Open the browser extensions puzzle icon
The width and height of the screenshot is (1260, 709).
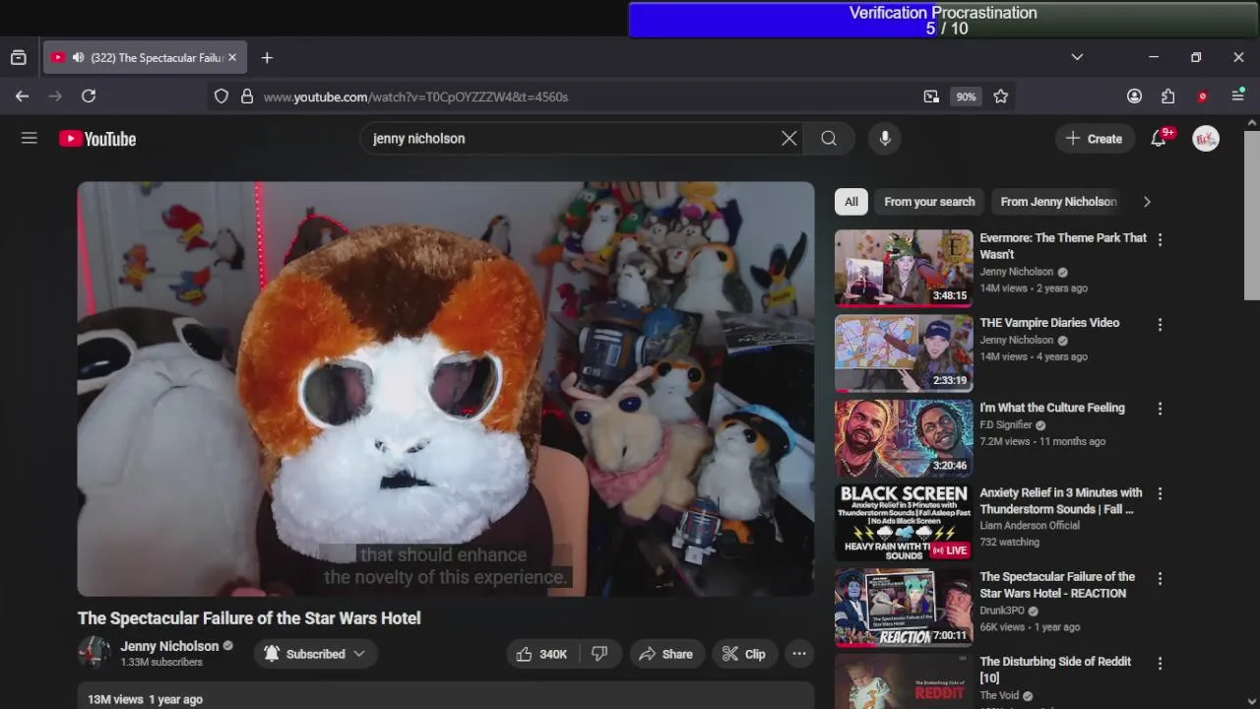(x=1167, y=97)
